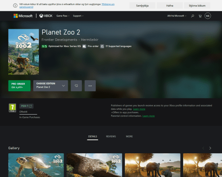Go to previous gallery items arrow
Viewport: 222px width, 177px height.
(x=203, y=148)
